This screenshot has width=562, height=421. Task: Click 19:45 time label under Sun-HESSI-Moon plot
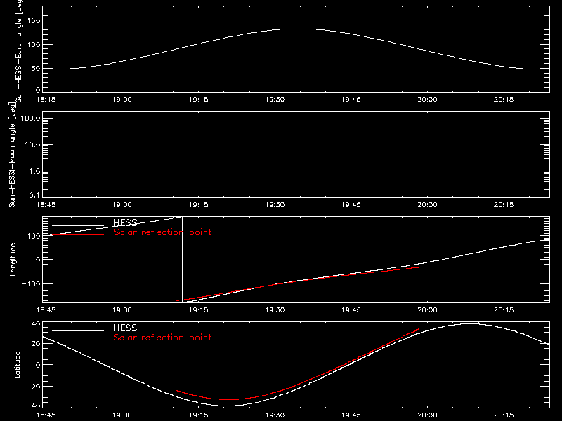[351, 205]
